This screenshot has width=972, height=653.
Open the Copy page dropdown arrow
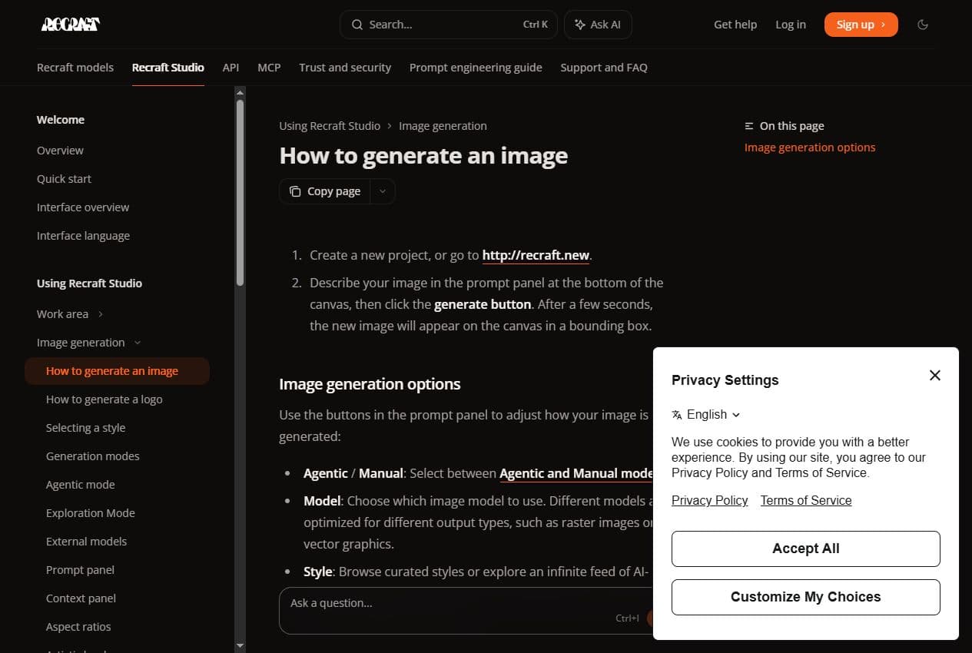pyautogui.click(x=383, y=191)
